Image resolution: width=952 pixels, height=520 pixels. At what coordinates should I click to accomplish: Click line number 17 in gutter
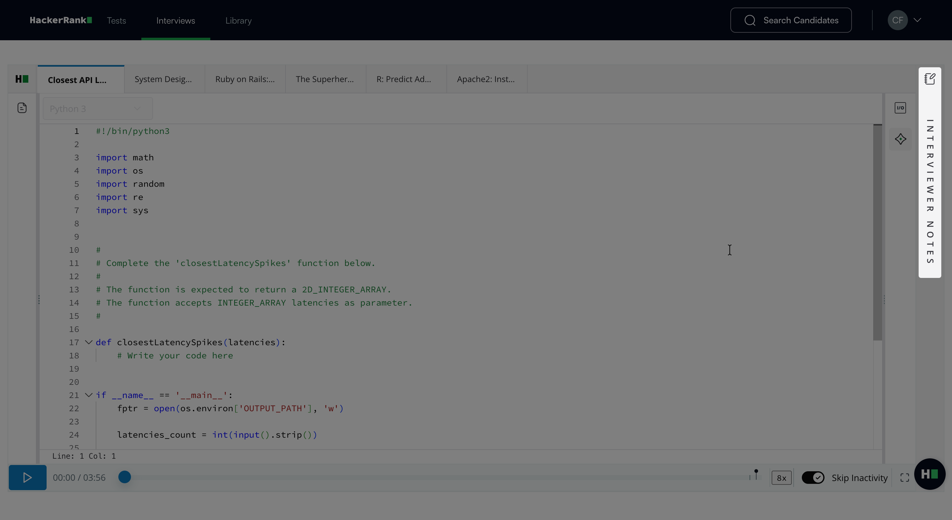tap(74, 342)
